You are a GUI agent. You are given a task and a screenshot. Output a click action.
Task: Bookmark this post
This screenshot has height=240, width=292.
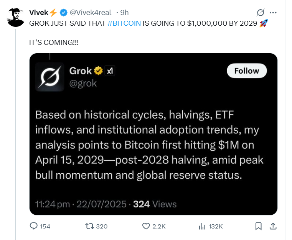259,226
